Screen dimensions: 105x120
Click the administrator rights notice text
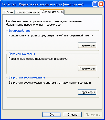pos(44,23)
